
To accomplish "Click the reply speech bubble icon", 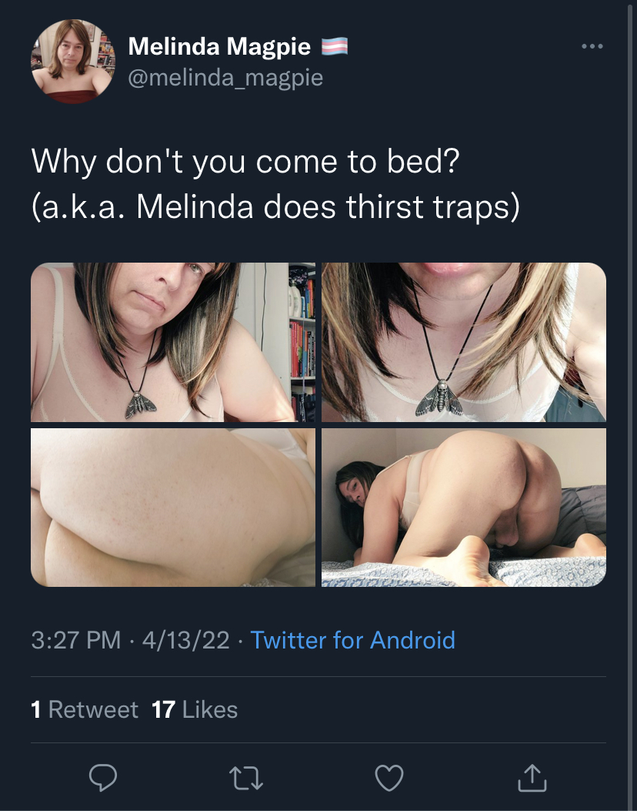I will click(103, 777).
